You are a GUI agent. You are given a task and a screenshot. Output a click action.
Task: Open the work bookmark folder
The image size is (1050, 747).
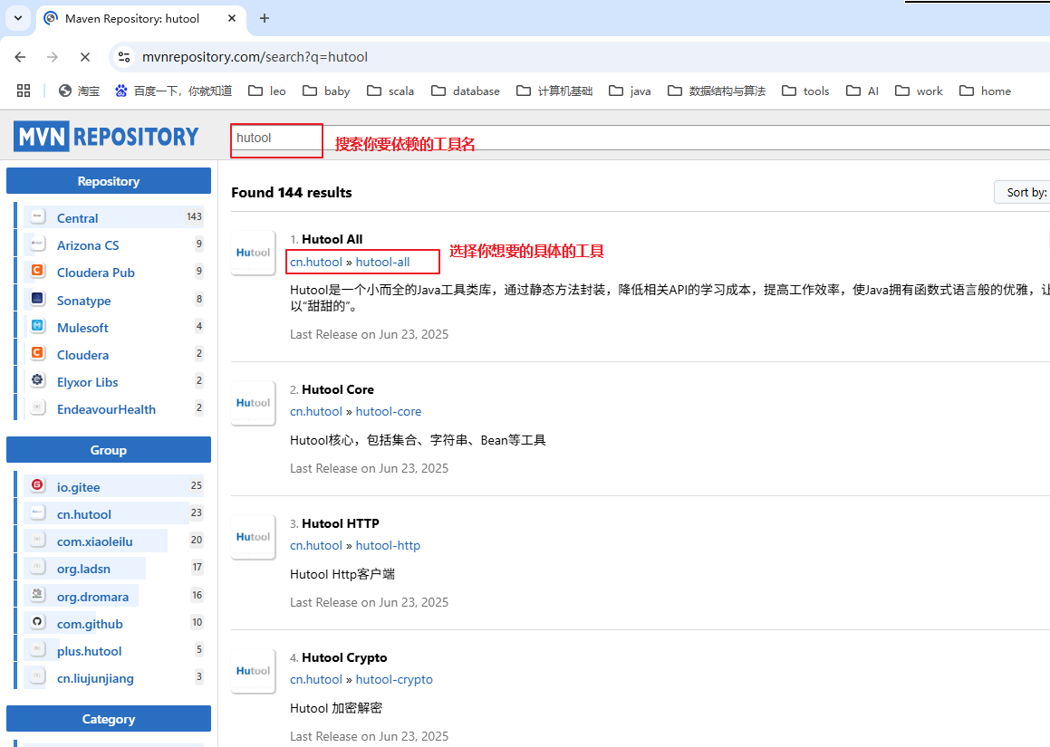pyautogui.click(x=919, y=91)
